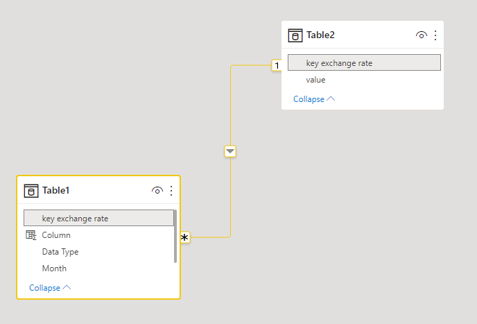Collapse the Table2 field list
477x324 pixels.
click(314, 99)
